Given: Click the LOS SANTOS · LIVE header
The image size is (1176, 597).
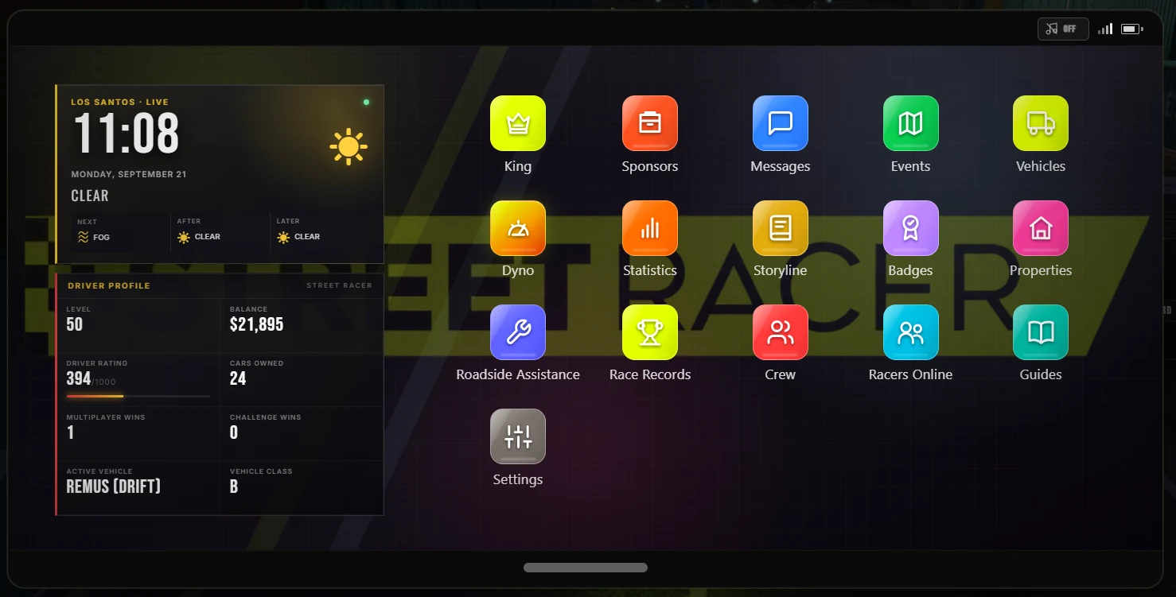Looking at the screenshot, I should pyautogui.click(x=120, y=102).
